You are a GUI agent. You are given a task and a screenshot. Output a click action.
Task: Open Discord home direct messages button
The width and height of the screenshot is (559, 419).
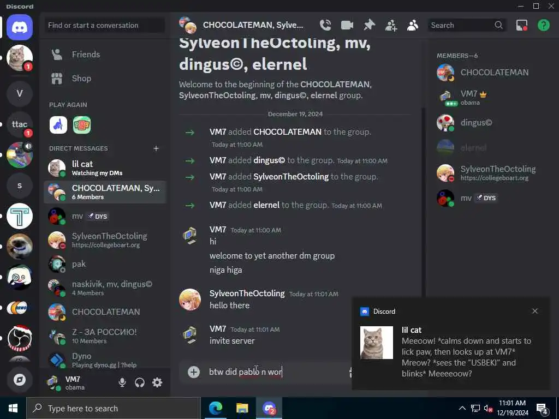pyautogui.click(x=20, y=27)
